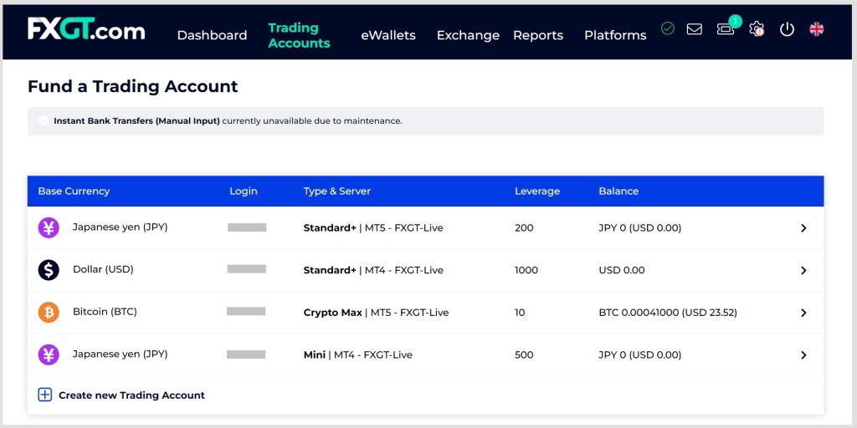Click the FXGT.com logo
Image resolution: width=857 pixels, height=428 pixels.
click(86, 30)
